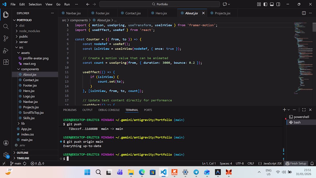This screenshot has width=316, height=178.
Task: Open the Source Control view
Action: pos(6,39)
